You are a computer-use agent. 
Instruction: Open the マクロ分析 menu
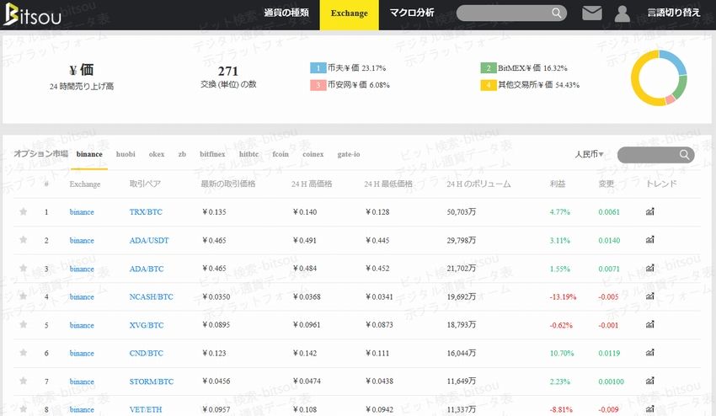[x=412, y=13]
